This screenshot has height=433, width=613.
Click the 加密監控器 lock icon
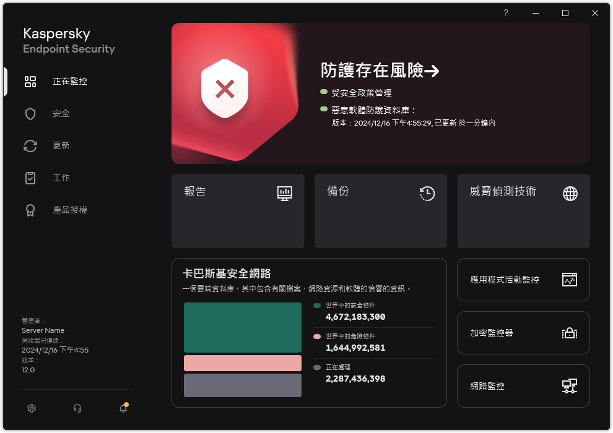pyautogui.click(x=569, y=333)
